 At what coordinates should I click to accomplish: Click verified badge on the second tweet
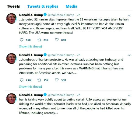click(45, 55)
